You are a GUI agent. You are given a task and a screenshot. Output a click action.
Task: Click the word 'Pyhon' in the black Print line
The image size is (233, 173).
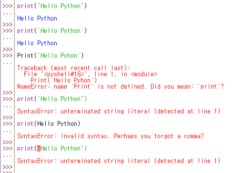69,56
